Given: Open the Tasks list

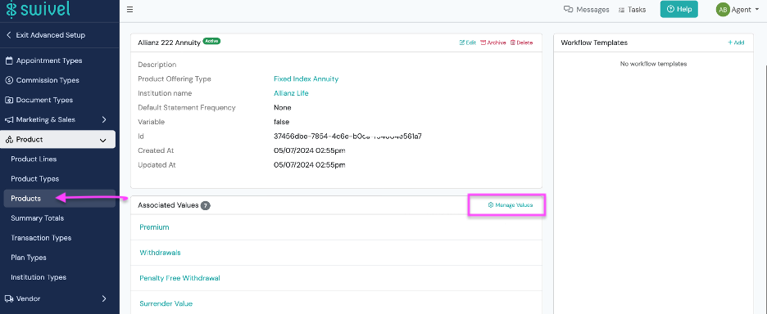Looking at the screenshot, I should click(x=632, y=9).
